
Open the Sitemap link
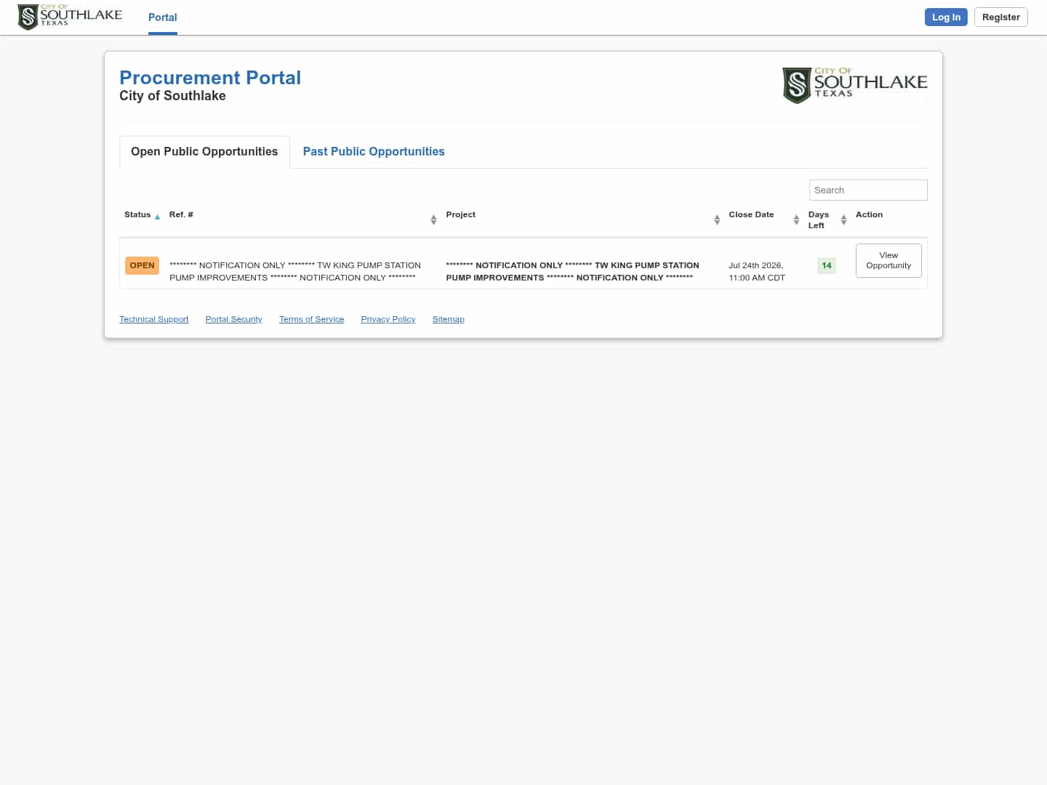coord(448,319)
